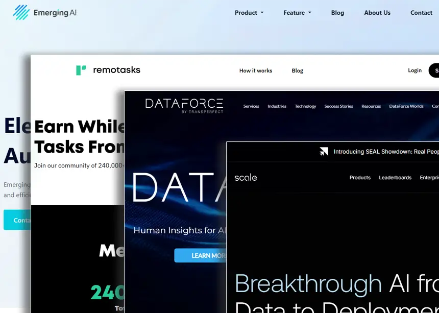Open Leaderboards in the Scale navigation
This screenshot has height=313, width=439.
click(395, 178)
